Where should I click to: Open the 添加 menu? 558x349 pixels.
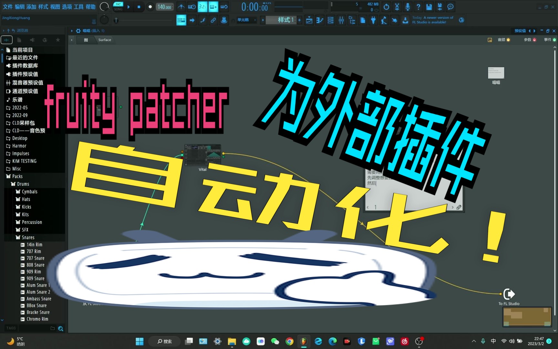(31, 7)
